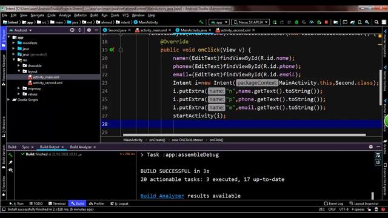Click the Sync Project with Gradle Files icon
The height and width of the screenshot is (218, 388).
pos(352,22)
